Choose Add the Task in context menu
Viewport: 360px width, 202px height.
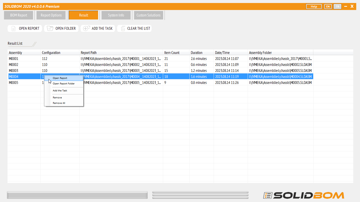pyautogui.click(x=64, y=91)
